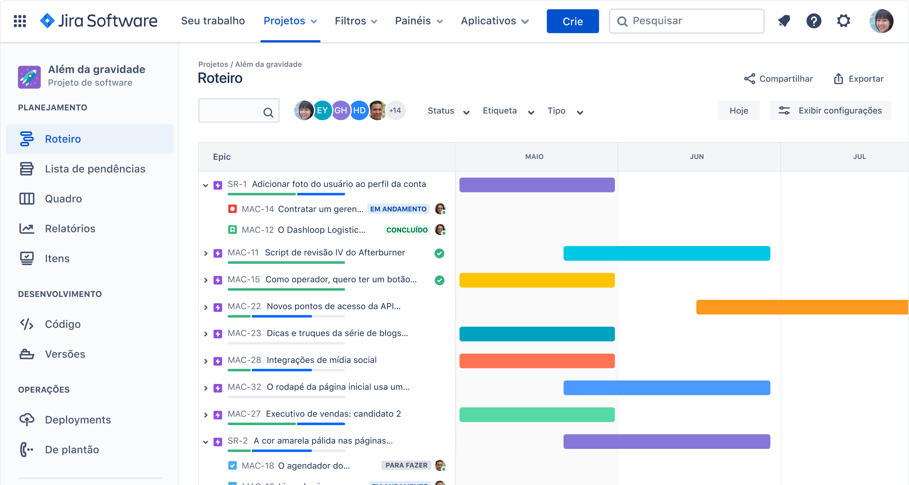Select the purple SR-1 timeline bar
Screen dimensions: 909x485
tap(536, 185)
